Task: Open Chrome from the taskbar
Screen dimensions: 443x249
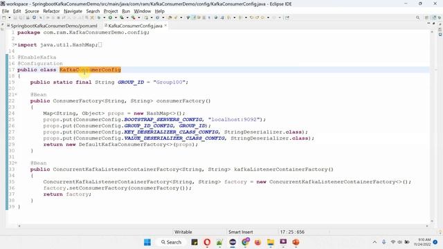Action: pos(245,242)
